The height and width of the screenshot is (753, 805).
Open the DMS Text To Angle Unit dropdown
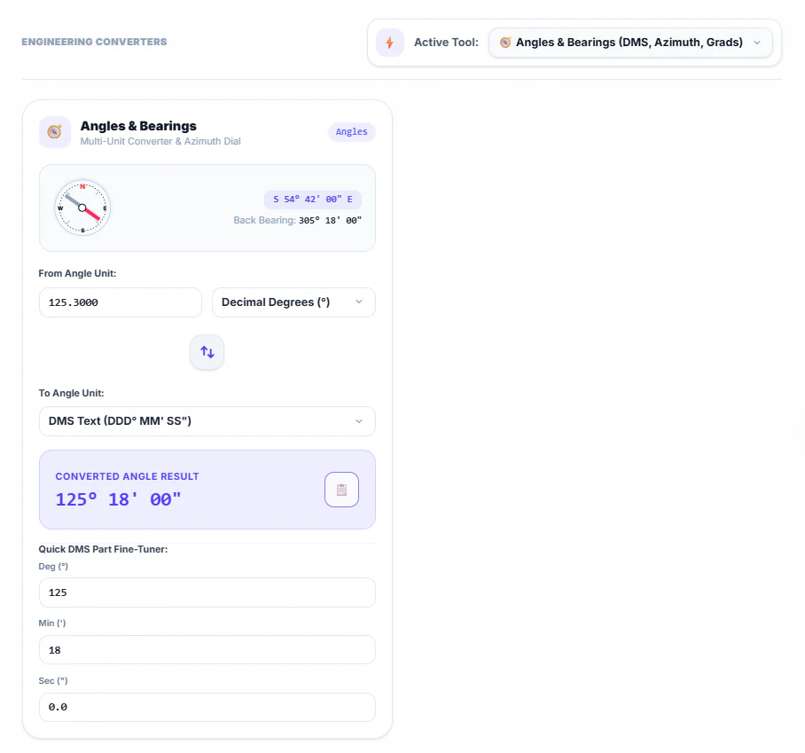207,421
